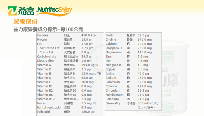Image resolution: width=204 pixels, height=116 pixels.
Task: Select the value 1.6 gm
Action: tap(86, 61)
